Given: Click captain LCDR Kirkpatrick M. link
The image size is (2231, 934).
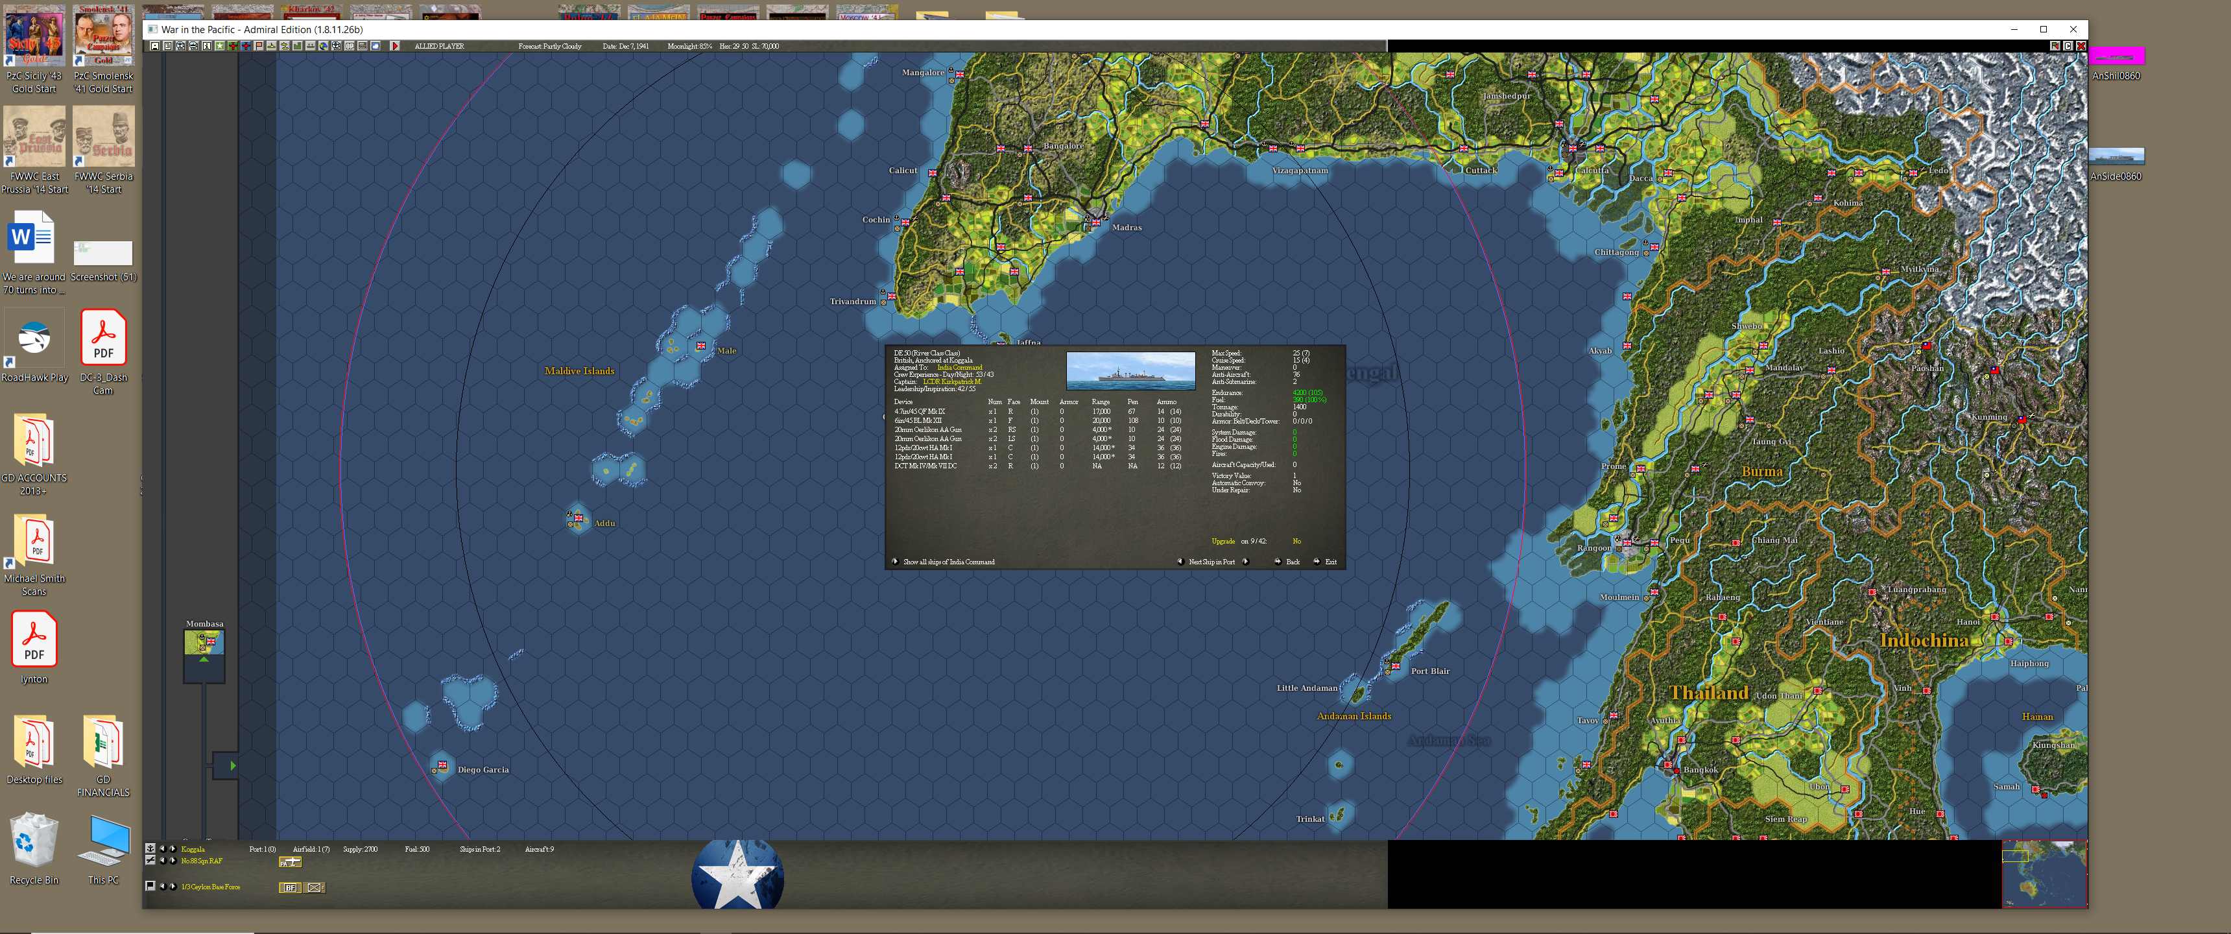Looking at the screenshot, I should [x=953, y=381].
